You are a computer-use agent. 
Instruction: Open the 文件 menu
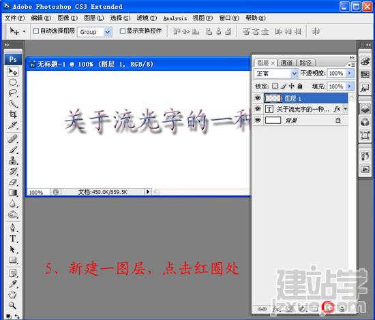pyautogui.click(x=14, y=18)
